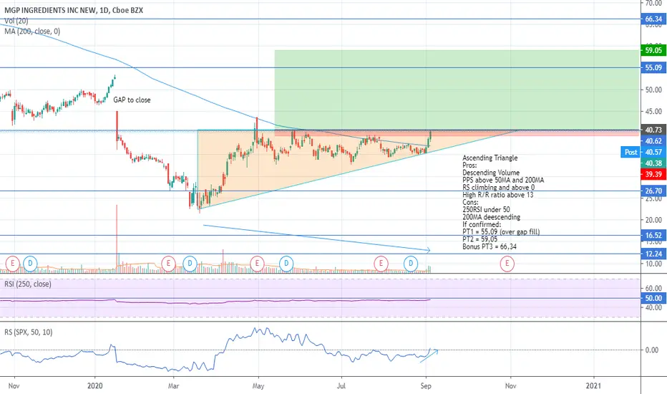Open the late-May 2020 dividend marker
The width and height of the screenshot is (667, 394).
click(x=286, y=264)
